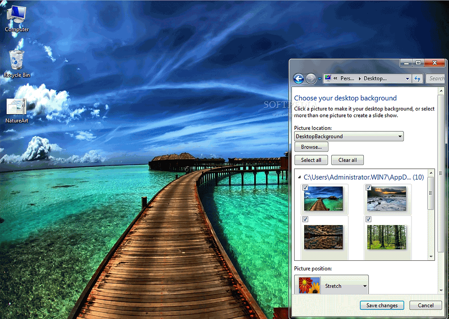Image resolution: width=449 pixels, height=319 pixels.
Task: Click the refresh icon in the address bar
Action: 417,78
